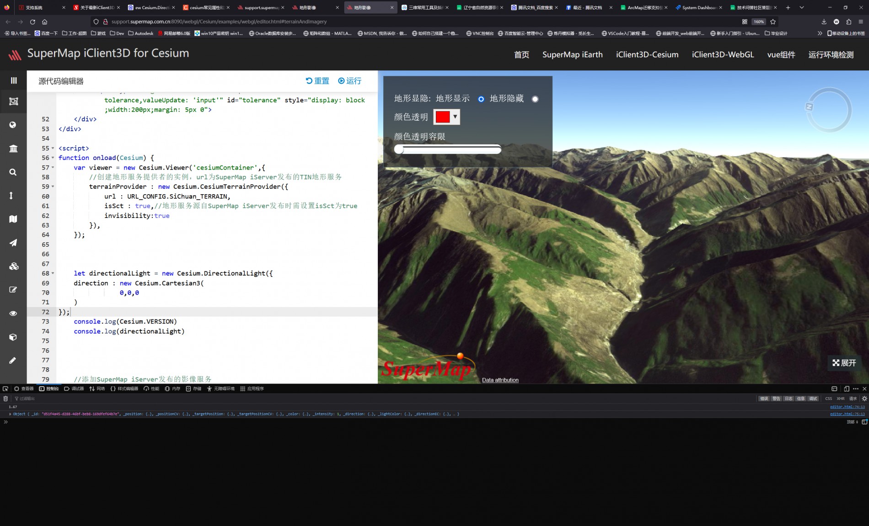Open devtools three-dots options menu
The image size is (869, 526).
pyautogui.click(x=856, y=389)
